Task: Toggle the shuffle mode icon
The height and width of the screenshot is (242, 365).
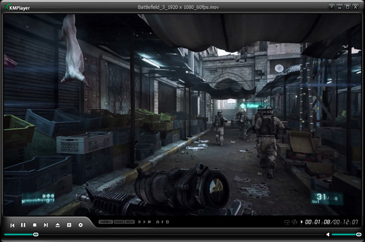Action: tap(294, 222)
